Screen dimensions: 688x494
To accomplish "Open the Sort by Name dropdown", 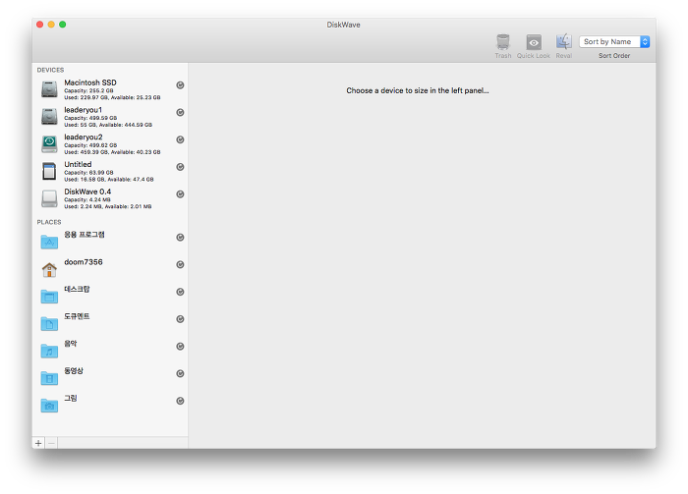I will pyautogui.click(x=614, y=41).
